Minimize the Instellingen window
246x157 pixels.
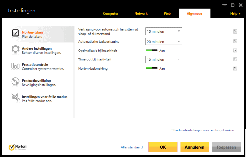tap(225, 5)
